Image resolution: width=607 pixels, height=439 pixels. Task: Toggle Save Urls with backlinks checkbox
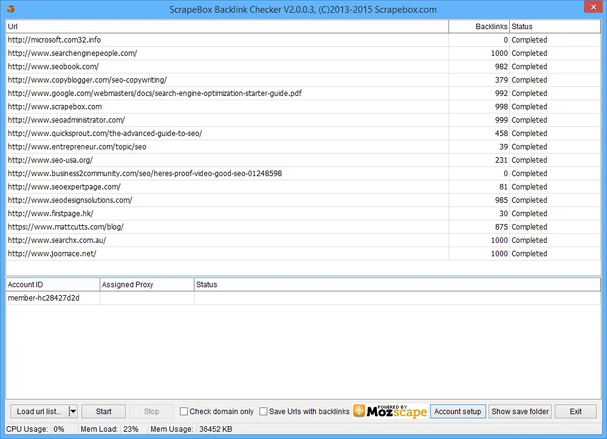[x=264, y=412]
